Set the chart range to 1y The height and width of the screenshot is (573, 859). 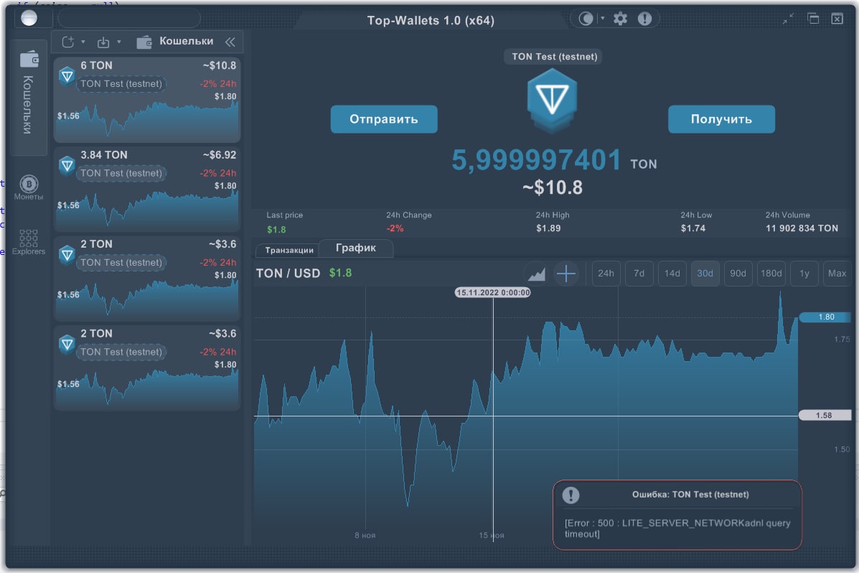[x=804, y=273]
